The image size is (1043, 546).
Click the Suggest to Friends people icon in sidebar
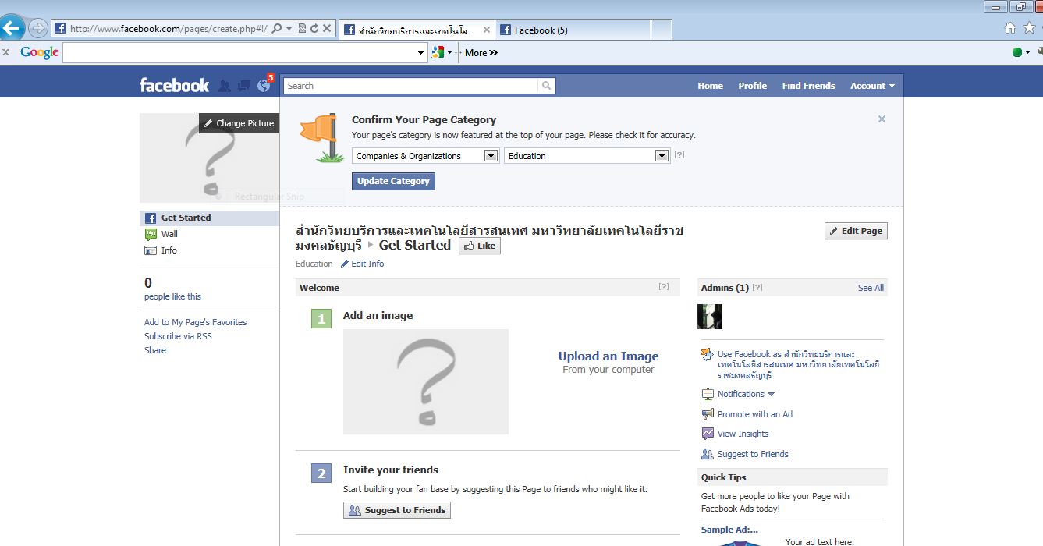tap(708, 454)
